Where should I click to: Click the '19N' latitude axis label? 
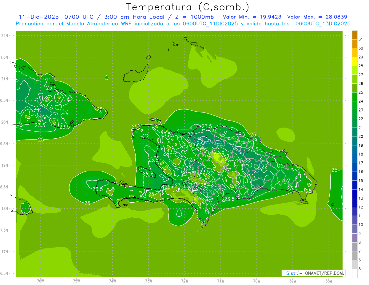pos(5,165)
